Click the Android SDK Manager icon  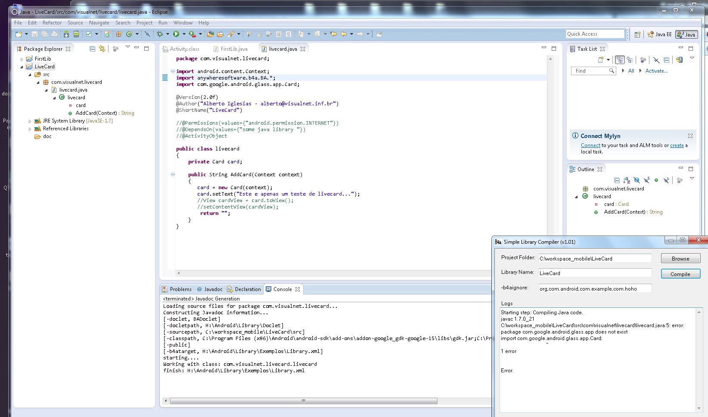click(66, 34)
